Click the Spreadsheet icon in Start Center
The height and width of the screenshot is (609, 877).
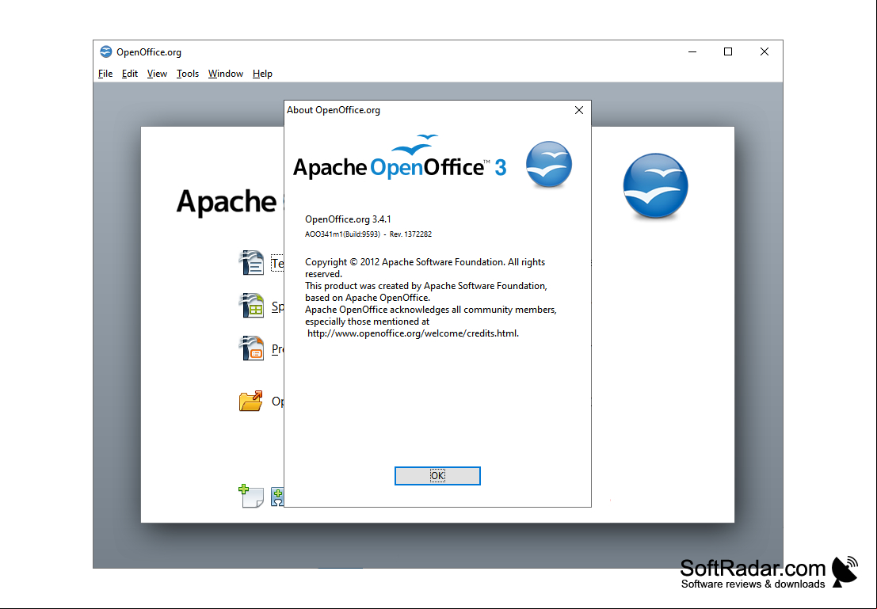pyautogui.click(x=251, y=306)
